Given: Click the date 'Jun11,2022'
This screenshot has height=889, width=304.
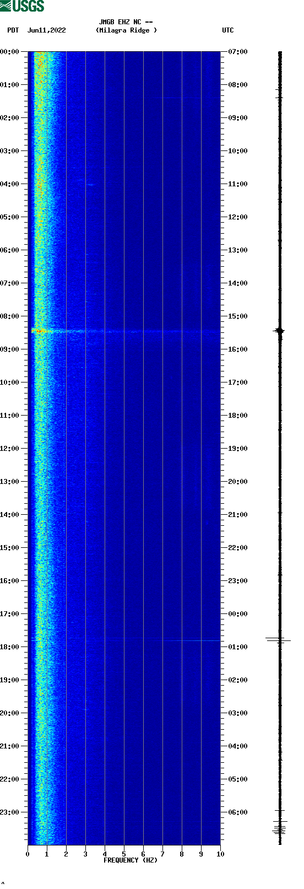Looking at the screenshot, I should tap(46, 30).
